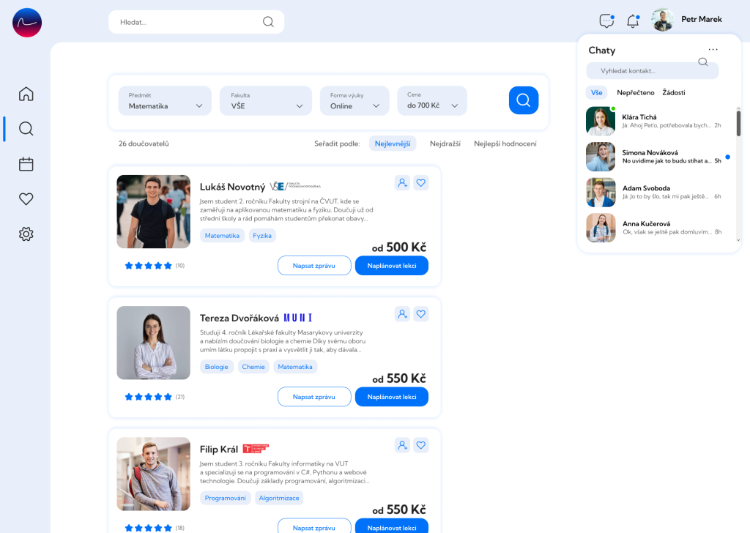This screenshot has height=533, width=750.
Task: Expand the Cena do 700 Kč dropdown
Action: [x=432, y=101]
